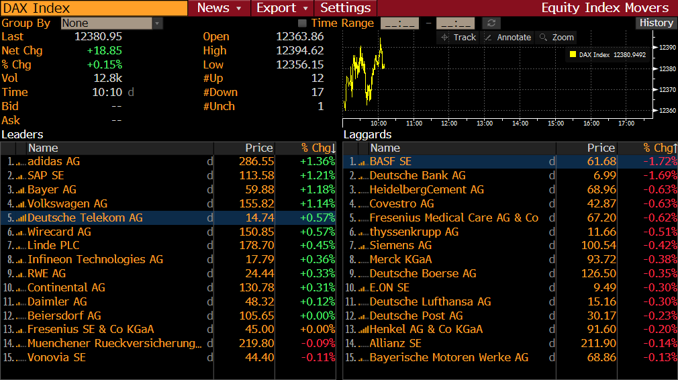
Task: Click volume bars icon beside Volkswagen AG
Action: pyautogui.click(x=21, y=204)
